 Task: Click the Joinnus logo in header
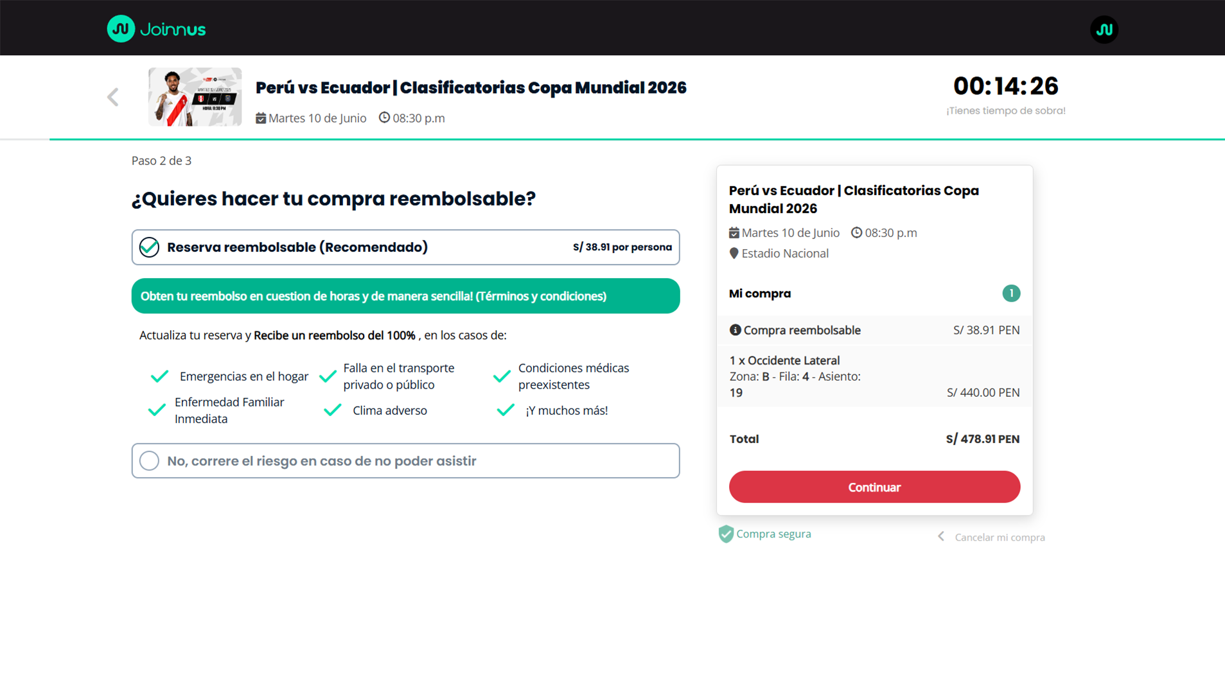(156, 29)
